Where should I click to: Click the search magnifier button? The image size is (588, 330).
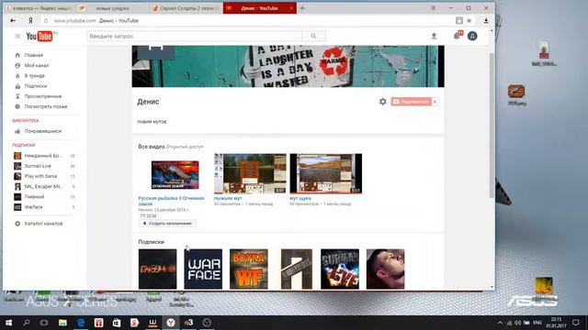313,37
